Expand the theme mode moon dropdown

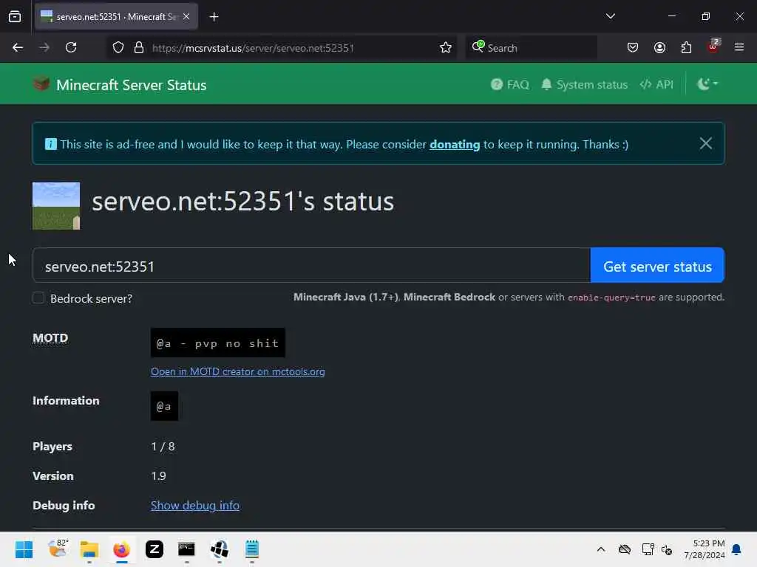click(707, 84)
